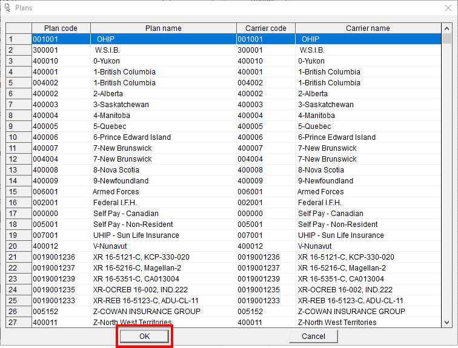The image size is (458, 348).
Task: Click the Plan code column header
Action: pyautogui.click(x=61, y=28)
